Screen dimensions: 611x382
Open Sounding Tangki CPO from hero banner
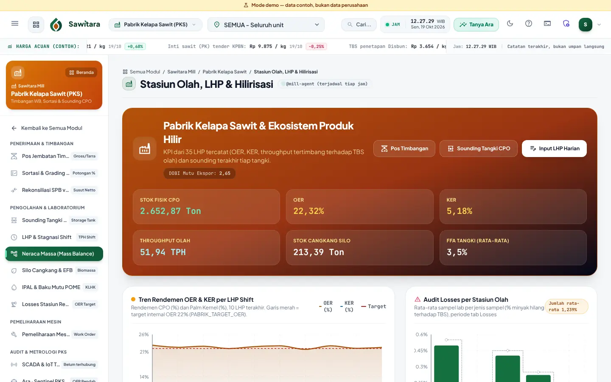[479, 149]
